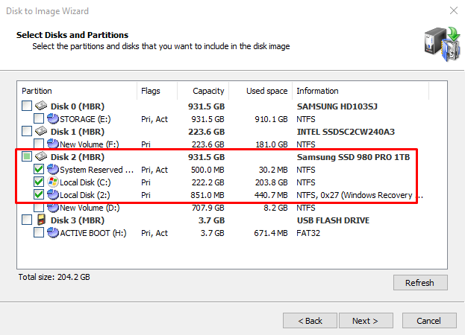Click the USB FLASH DRIVE information text
Screen dimensions: 465x335
(334, 220)
